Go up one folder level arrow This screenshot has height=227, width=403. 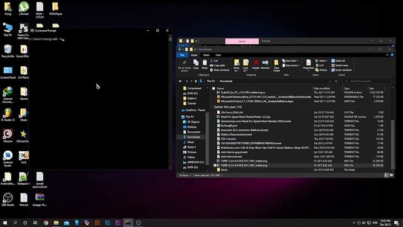coord(196,81)
